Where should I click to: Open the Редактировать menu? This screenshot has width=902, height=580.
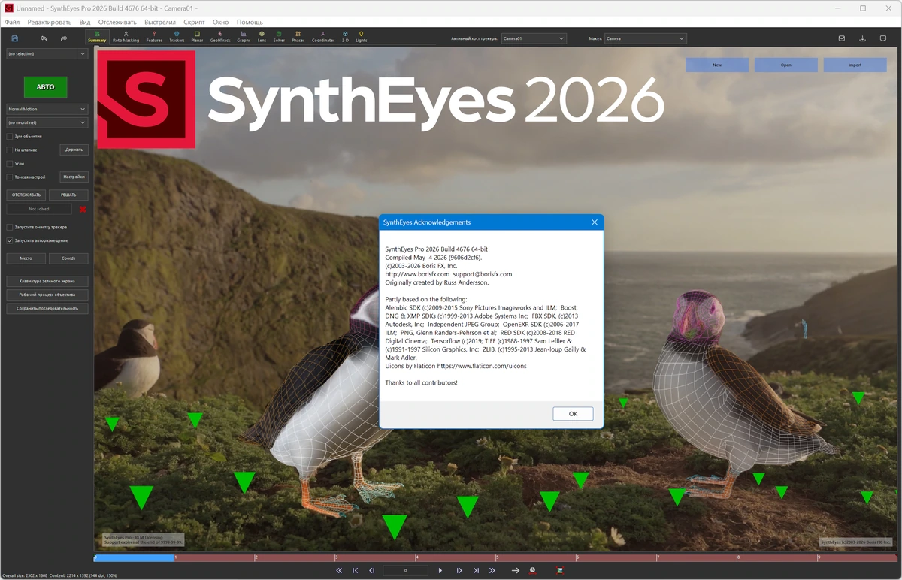click(x=50, y=22)
